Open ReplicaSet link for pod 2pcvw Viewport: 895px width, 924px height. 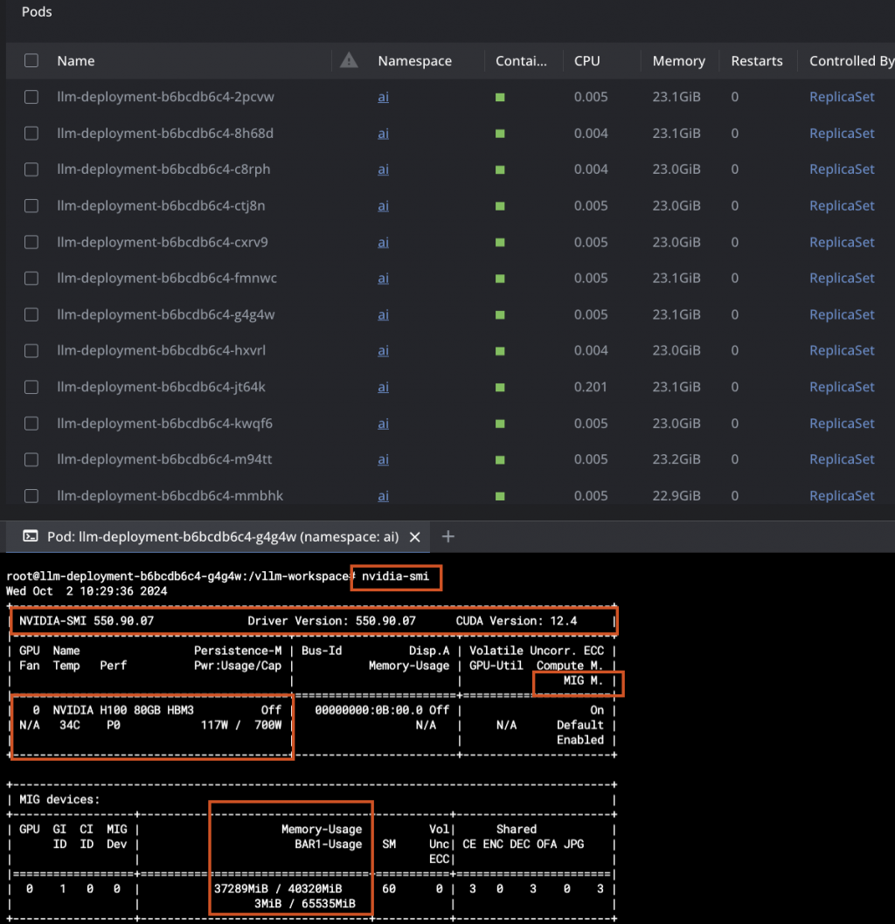842,97
